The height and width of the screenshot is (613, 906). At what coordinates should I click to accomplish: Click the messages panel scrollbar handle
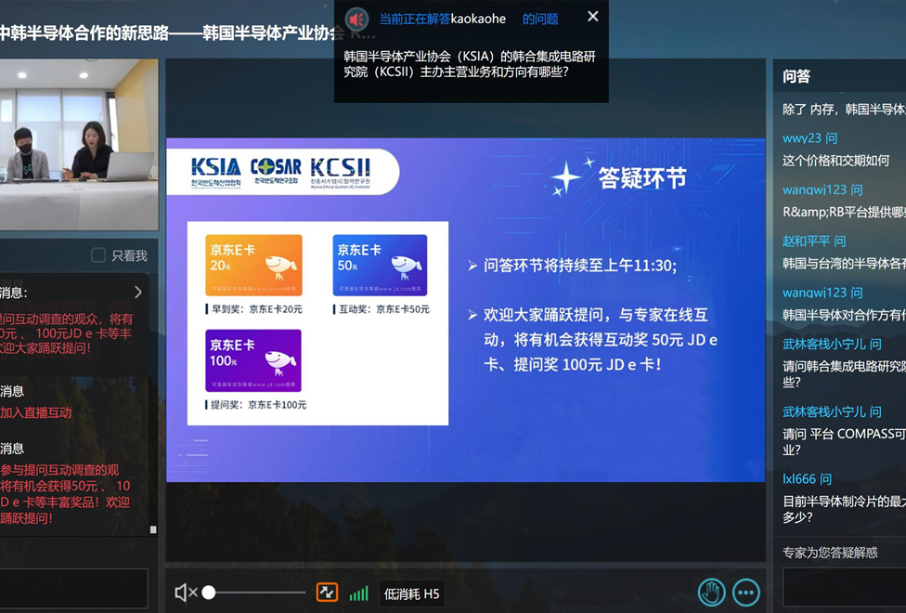tap(153, 529)
